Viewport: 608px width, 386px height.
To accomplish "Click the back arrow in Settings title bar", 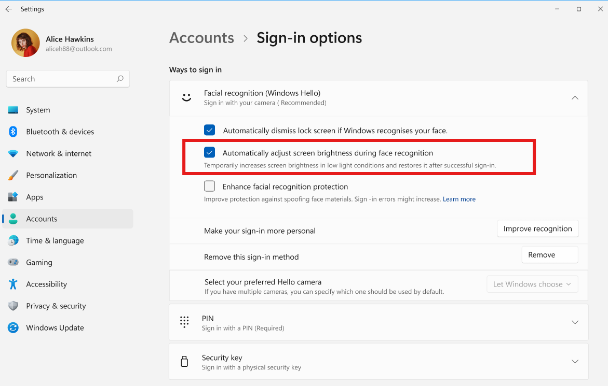I will pos(8,9).
